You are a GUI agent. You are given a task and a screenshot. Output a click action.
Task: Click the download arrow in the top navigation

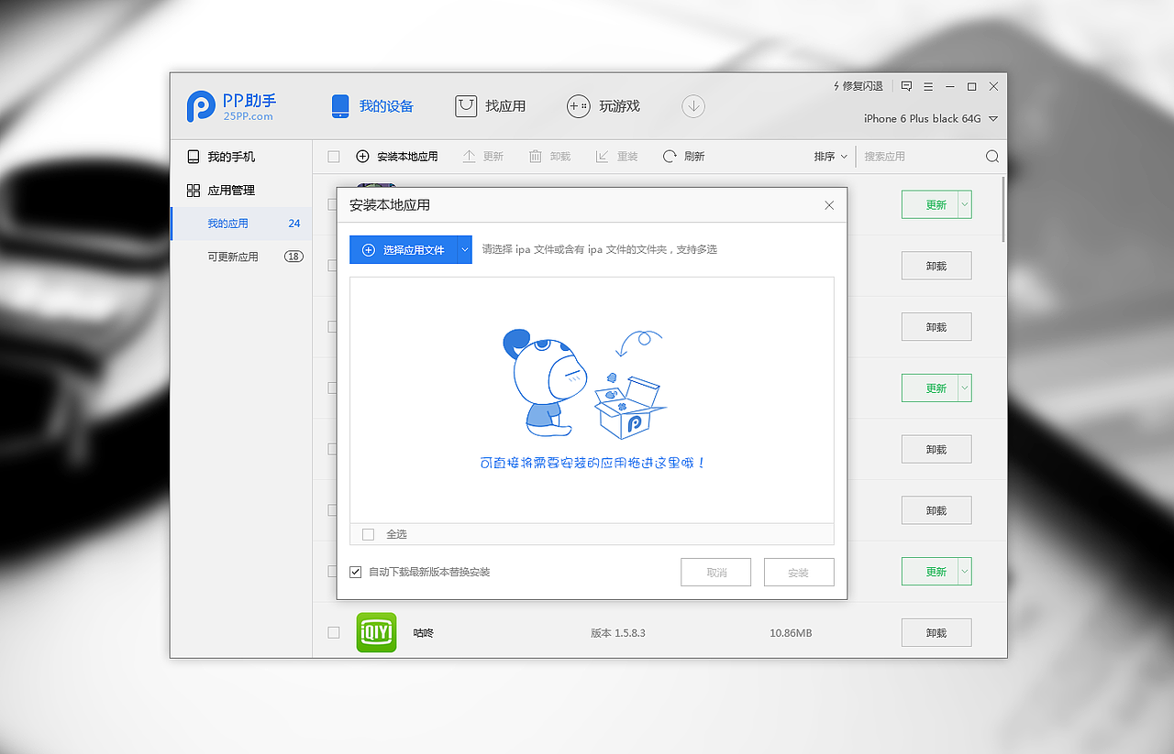693,106
